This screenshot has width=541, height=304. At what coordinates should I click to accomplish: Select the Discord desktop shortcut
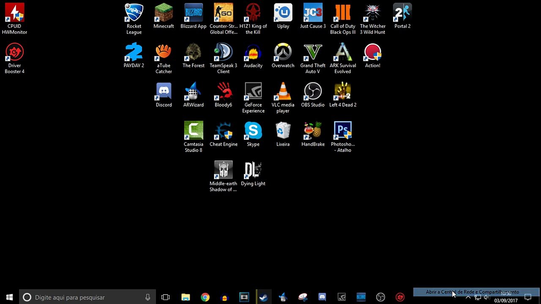[164, 95]
